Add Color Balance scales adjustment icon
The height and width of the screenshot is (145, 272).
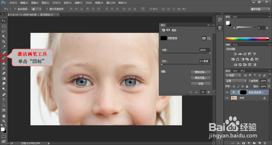coord(238,59)
